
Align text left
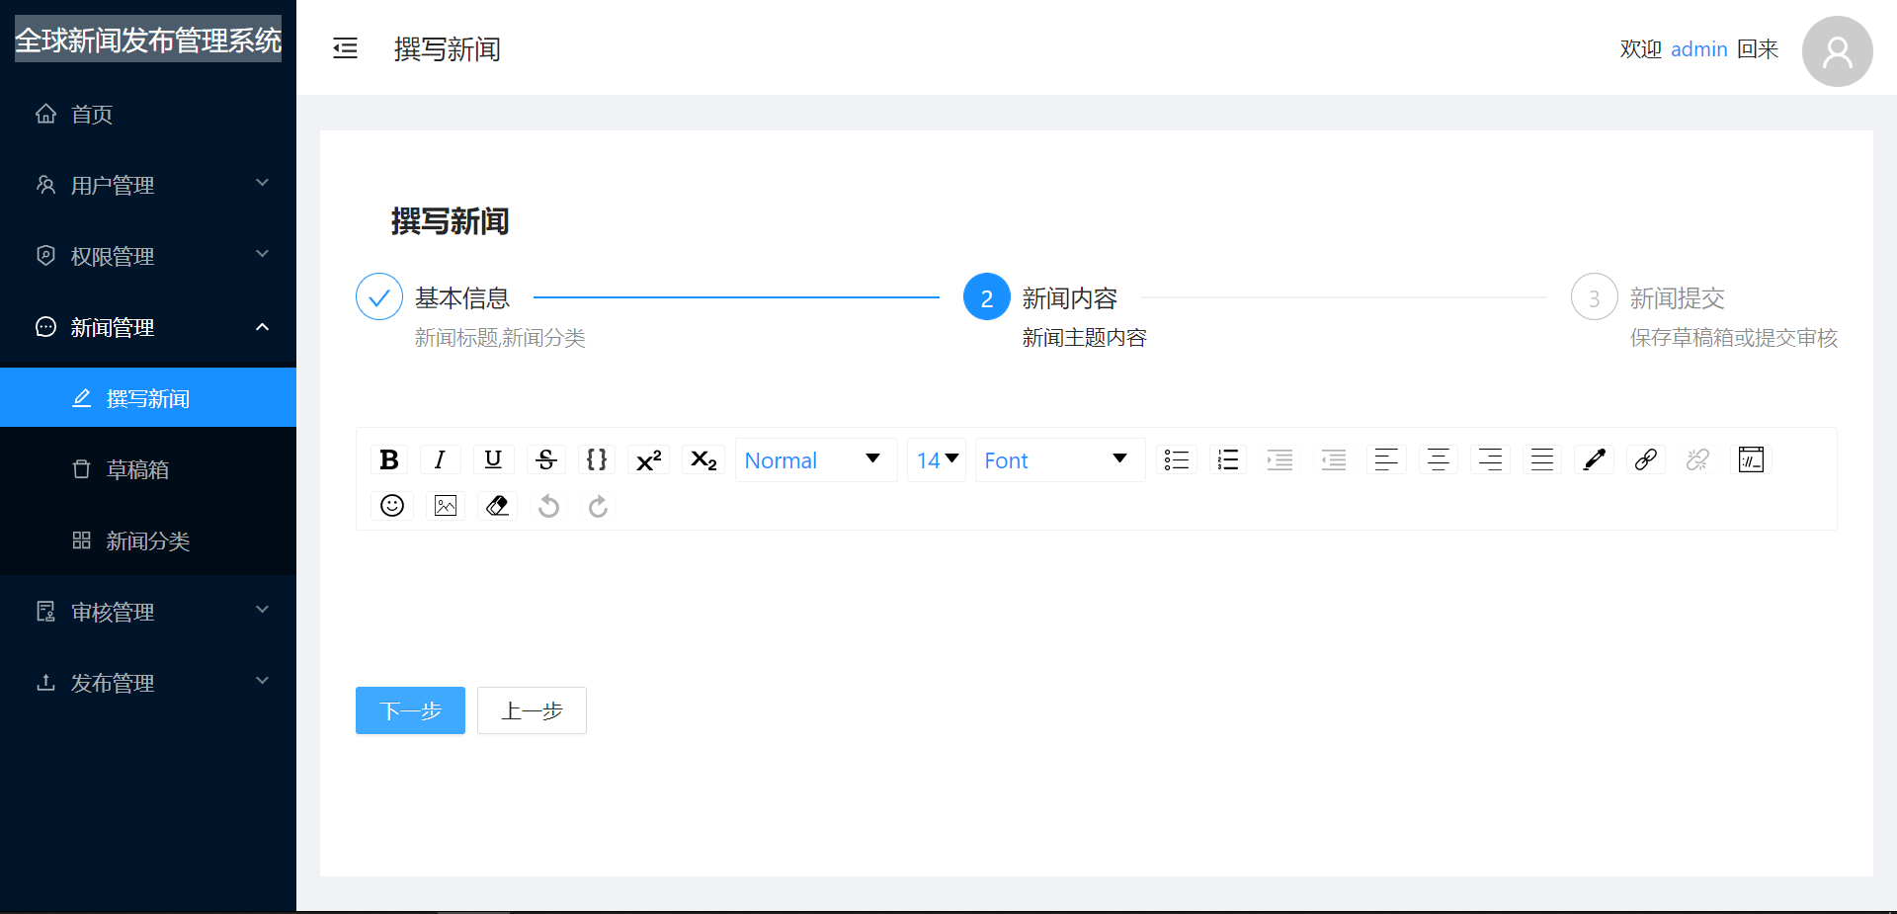pyautogui.click(x=1386, y=459)
